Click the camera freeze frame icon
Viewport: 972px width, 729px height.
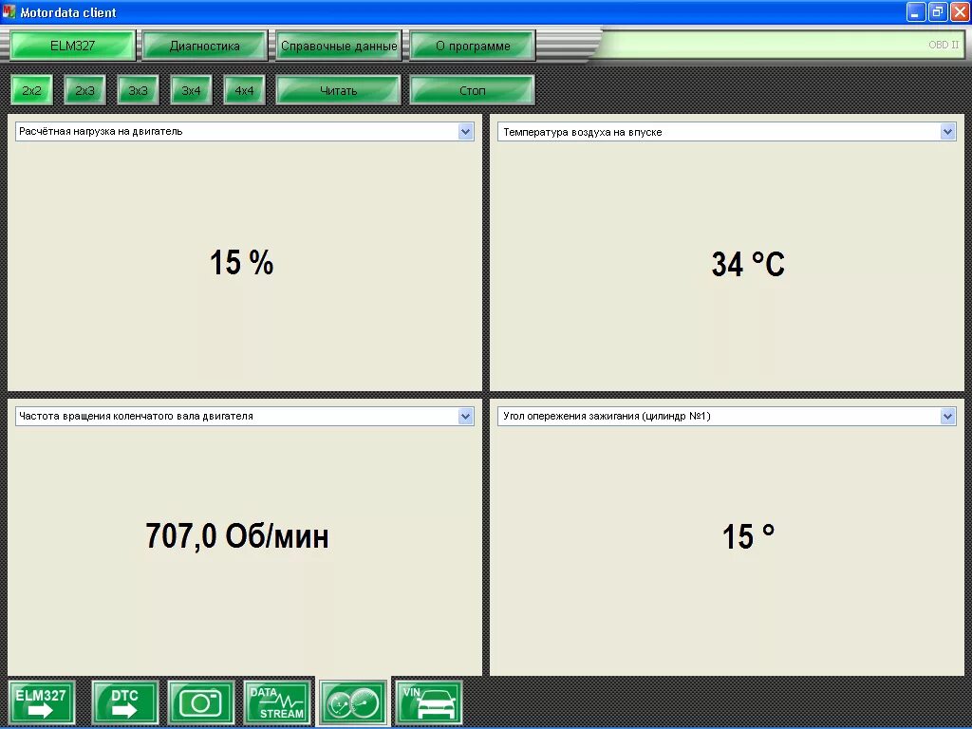tap(201, 702)
